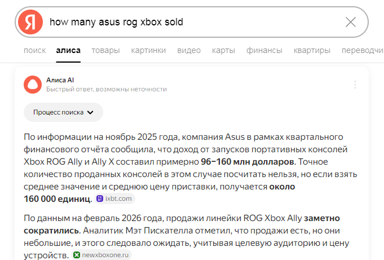Viewport: 384px width, 260px height.
Task: Click the search input field
Action: click(x=192, y=22)
